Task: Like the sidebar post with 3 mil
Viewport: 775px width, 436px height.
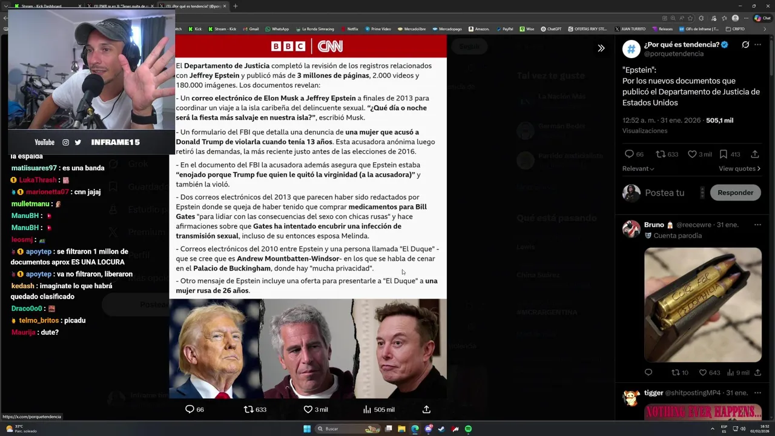Action: click(x=692, y=154)
